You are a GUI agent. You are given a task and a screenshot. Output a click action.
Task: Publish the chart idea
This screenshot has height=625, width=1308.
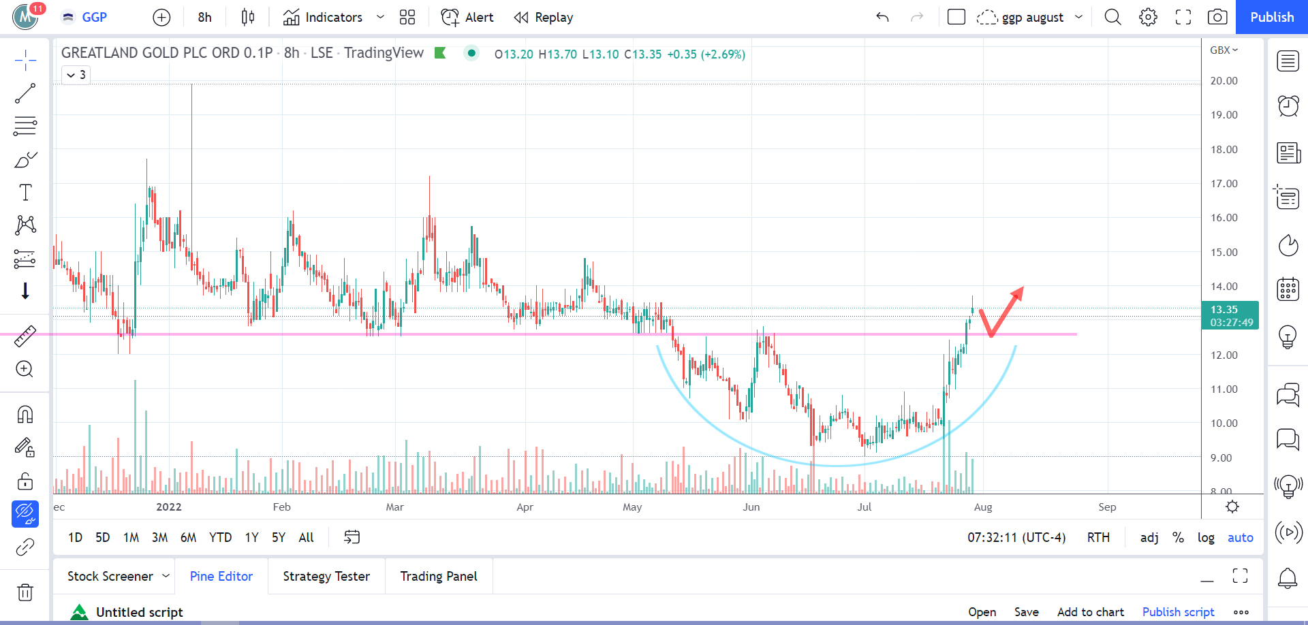pyautogui.click(x=1272, y=17)
